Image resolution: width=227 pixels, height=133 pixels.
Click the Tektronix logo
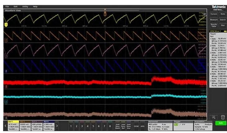(219, 7)
